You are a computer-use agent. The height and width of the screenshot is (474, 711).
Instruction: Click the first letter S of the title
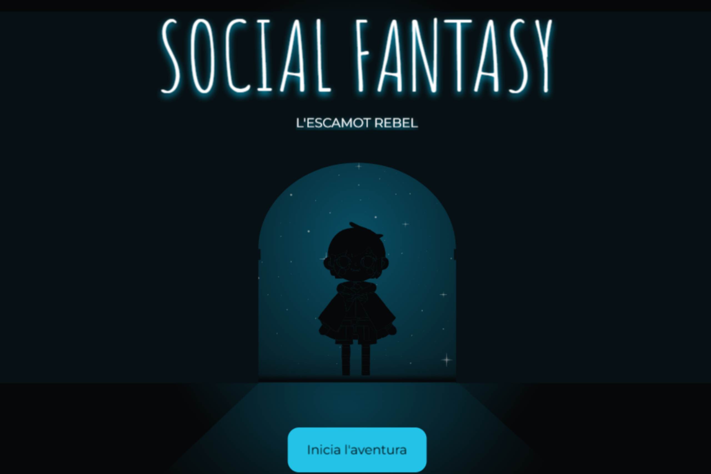pos(170,56)
